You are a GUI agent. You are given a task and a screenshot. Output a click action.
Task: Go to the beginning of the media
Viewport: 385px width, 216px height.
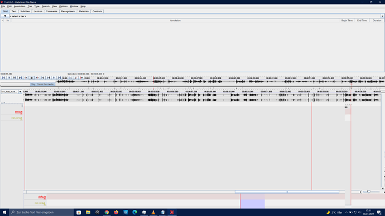(3, 77)
